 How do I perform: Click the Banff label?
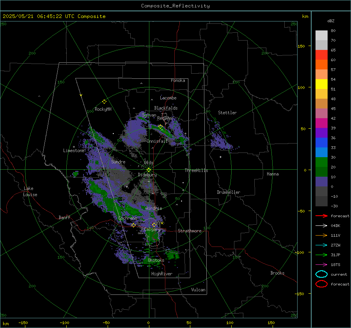(64, 217)
